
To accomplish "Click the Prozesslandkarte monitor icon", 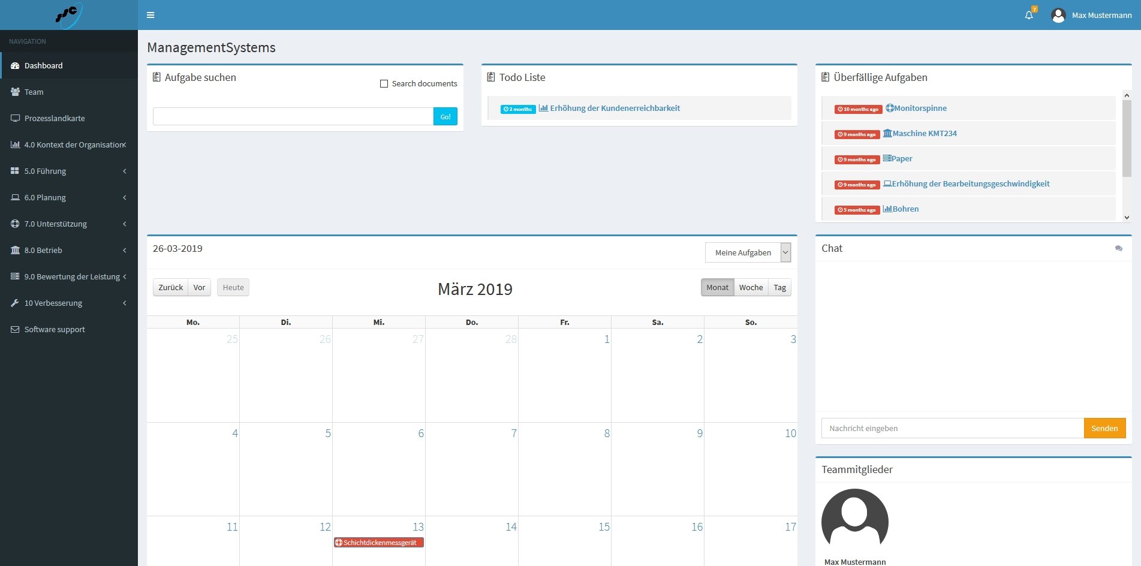I will [x=15, y=118].
